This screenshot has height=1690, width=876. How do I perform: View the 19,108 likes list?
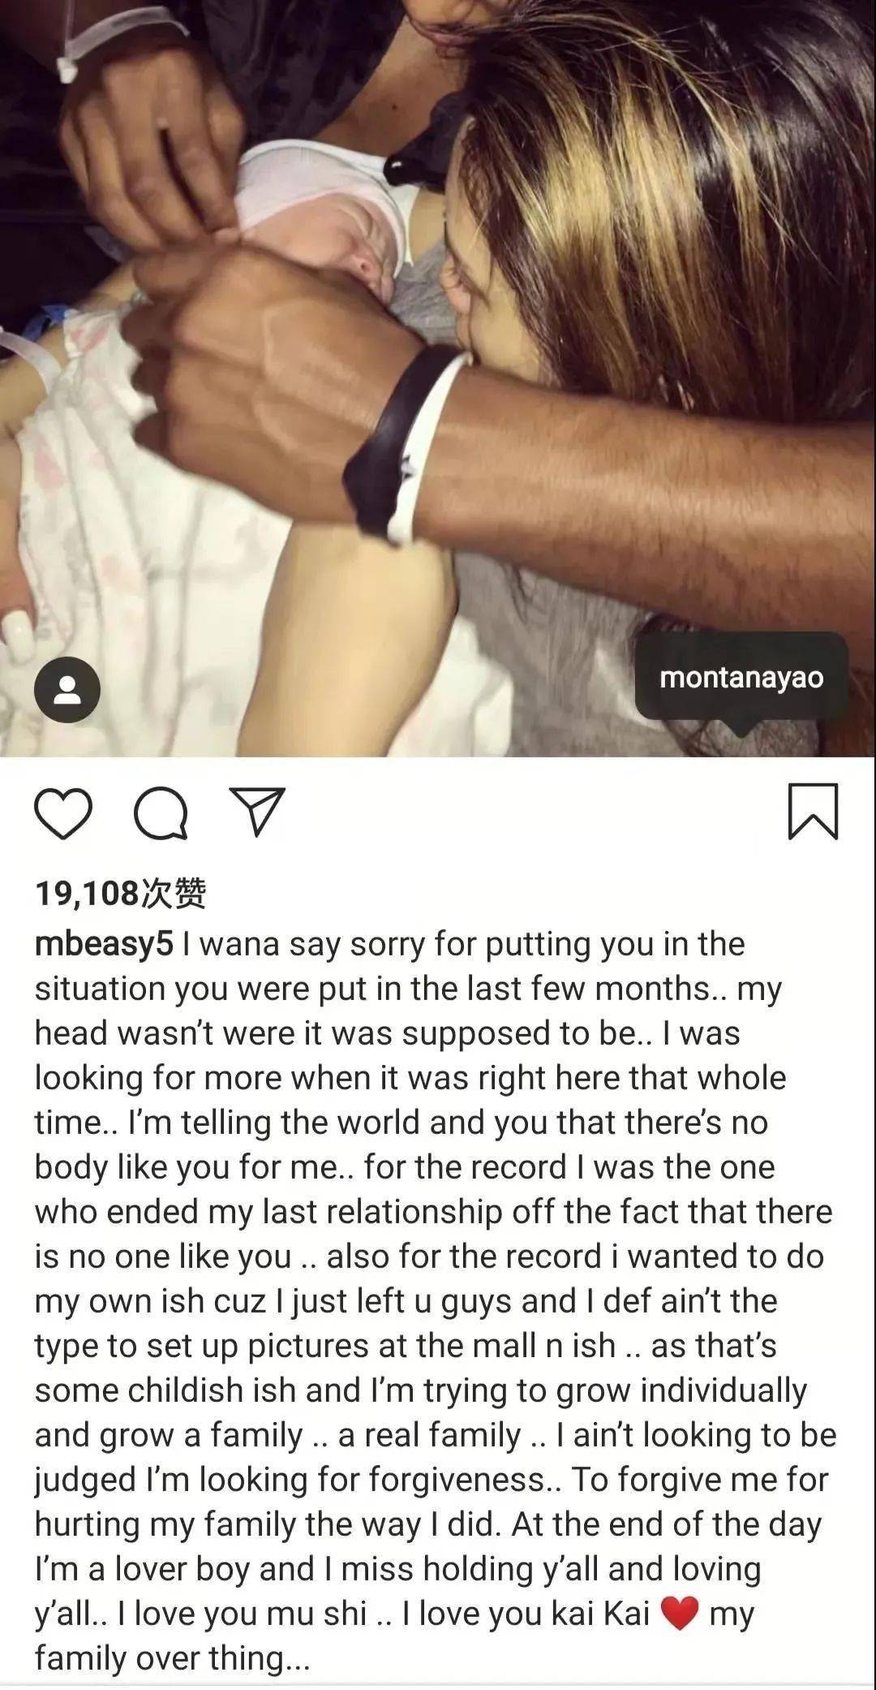coord(121,893)
